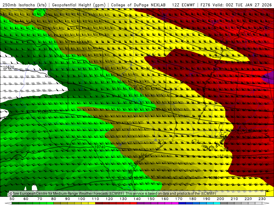Viewport: 274px width, 205px height.
Task: Click the 'College of DuPage NEXLAB' label
Action: pyautogui.click(x=138, y=5)
